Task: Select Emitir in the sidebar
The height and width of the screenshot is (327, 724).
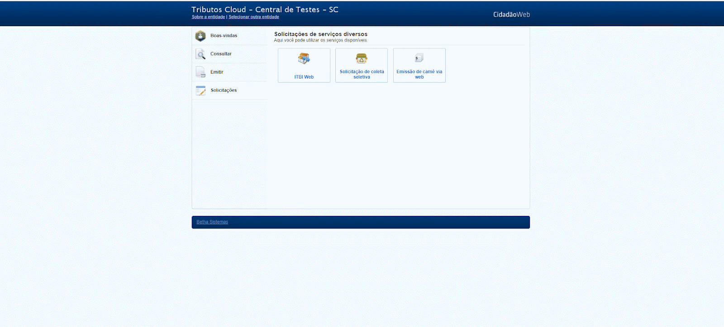Action: pyautogui.click(x=217, y=72)
